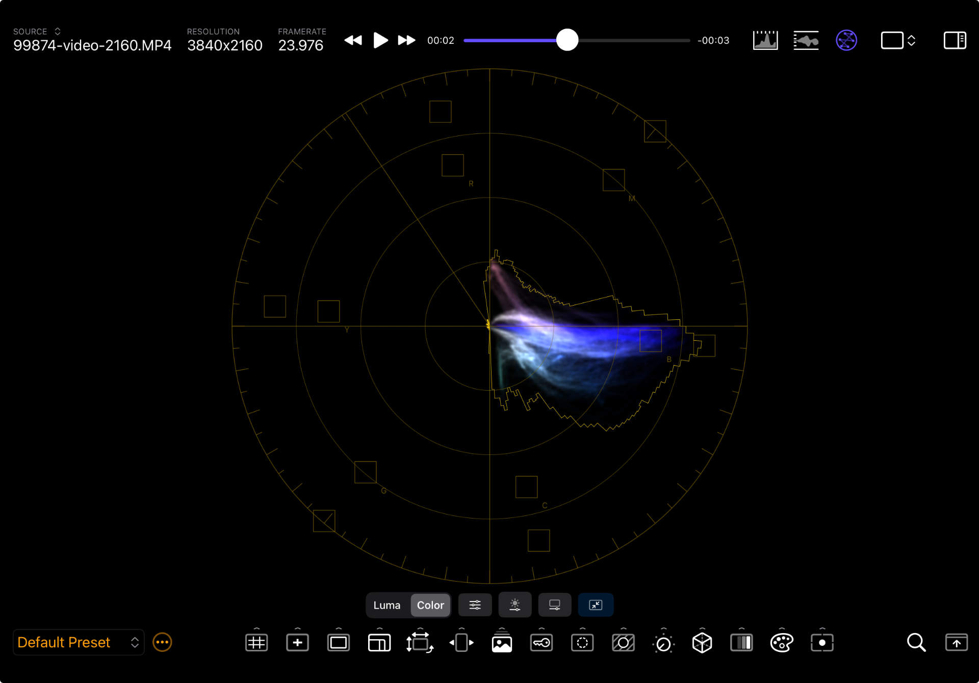Image resolution: width=979 pixels, height=683 pixels.
Task: Switch vectorscope to Color mode
Action: (430, 605)
